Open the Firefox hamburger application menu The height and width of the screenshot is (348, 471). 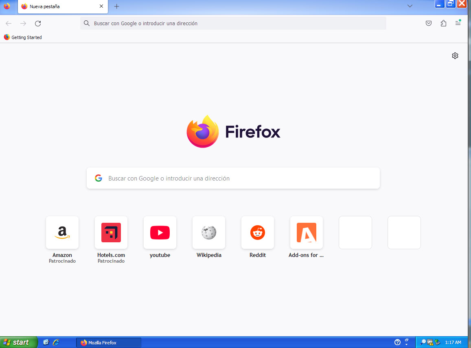coord(458,23)
